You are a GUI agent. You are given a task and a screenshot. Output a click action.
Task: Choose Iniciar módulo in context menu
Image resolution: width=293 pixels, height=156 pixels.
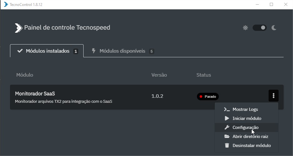[246, 118]
